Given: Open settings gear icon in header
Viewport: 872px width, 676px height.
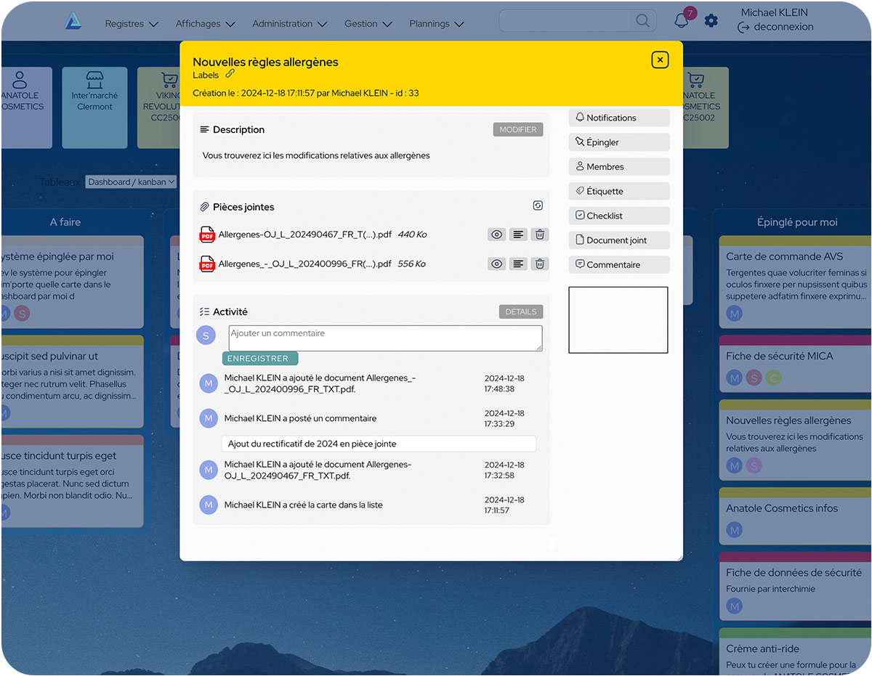Looking at the screenshot, I should coord(711,21).
